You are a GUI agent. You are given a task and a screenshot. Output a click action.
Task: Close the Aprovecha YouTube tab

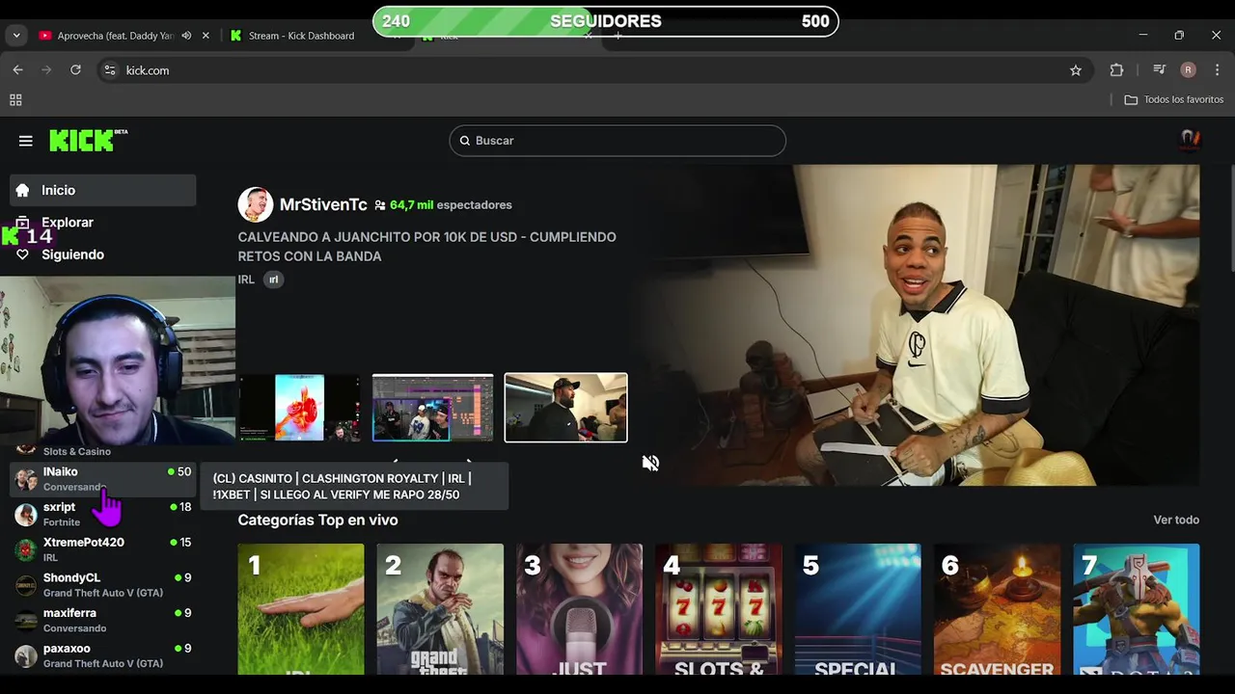206,36
